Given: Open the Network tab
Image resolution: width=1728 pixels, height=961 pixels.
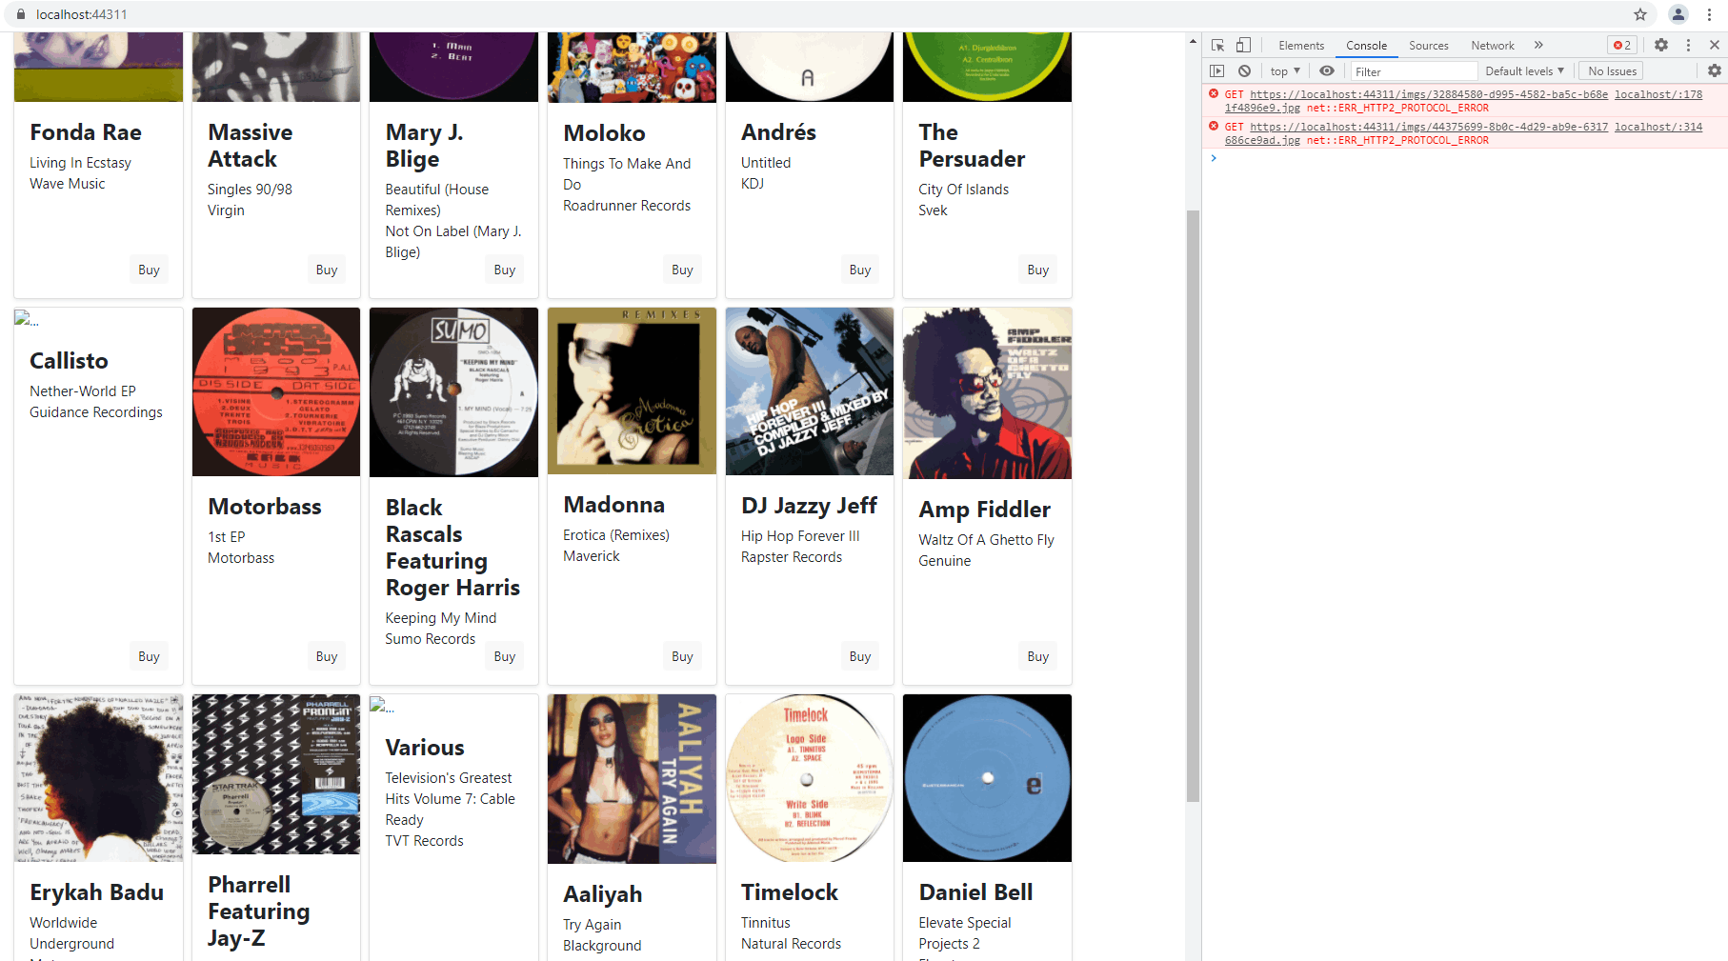Looking at the screenshot, I should click(x=1492, y=46).
